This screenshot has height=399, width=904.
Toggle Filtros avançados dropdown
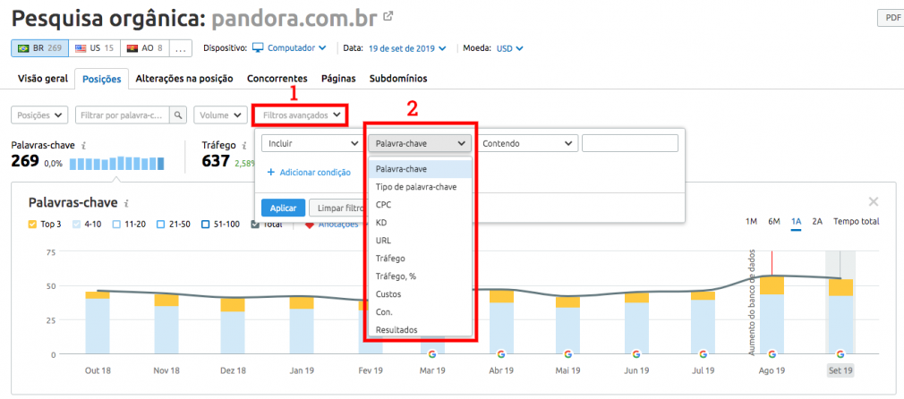point(300,115)
